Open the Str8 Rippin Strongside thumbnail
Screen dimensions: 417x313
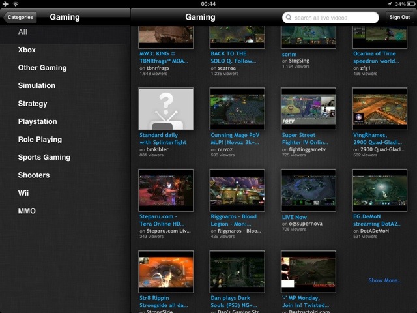(x=166, y=272)
